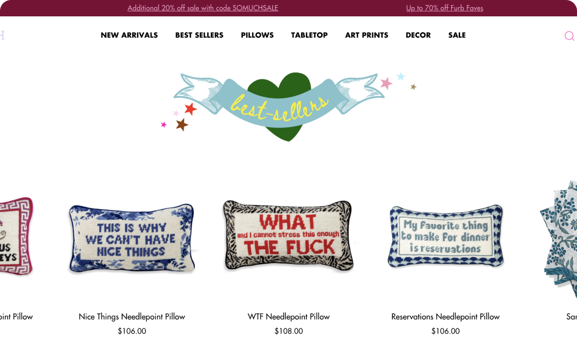Screen dimensions: 577x361
Task: Open the NEW ARRIVALS menu
Action: pos(129,35)
